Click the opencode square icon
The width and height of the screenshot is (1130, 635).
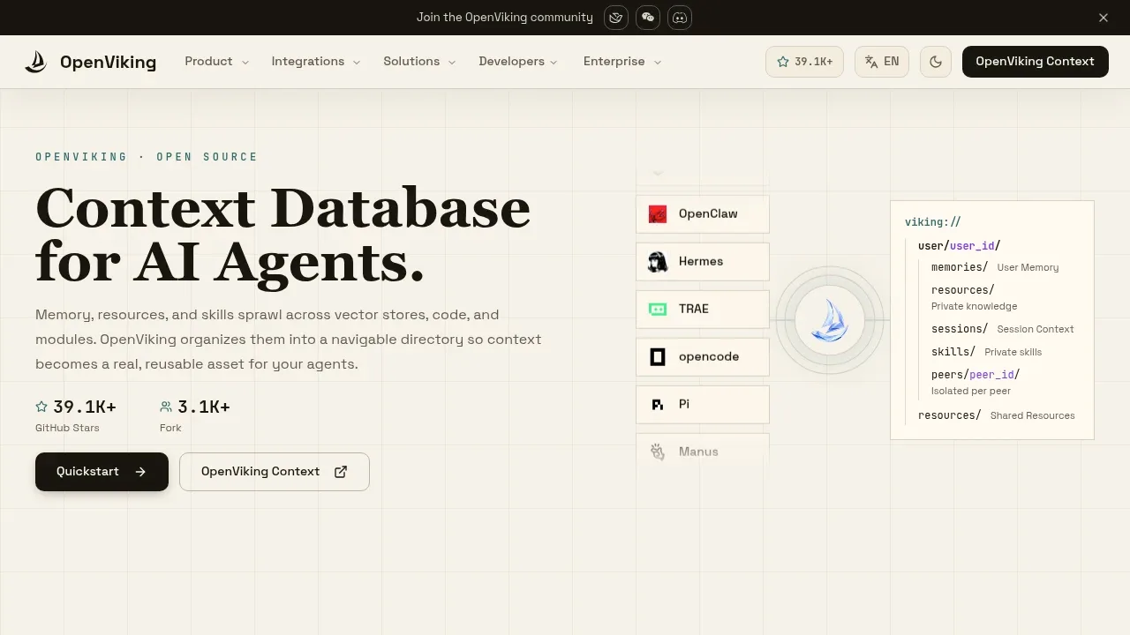pos(658,357)
